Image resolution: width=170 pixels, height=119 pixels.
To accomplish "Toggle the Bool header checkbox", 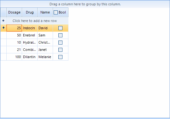I will point(56,13).
